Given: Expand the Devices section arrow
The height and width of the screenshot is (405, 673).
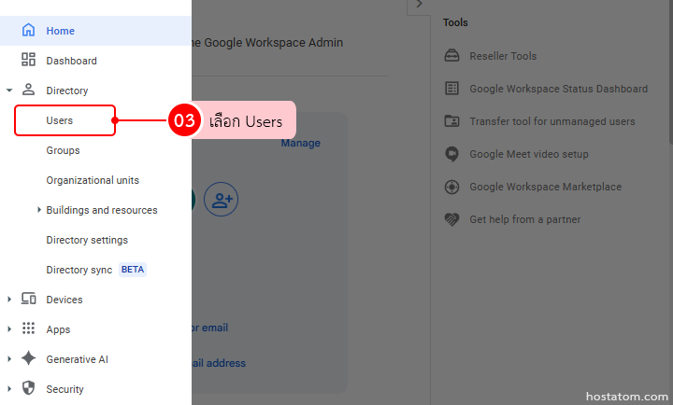Looking at the screenshot, I should tap(9, 300).
